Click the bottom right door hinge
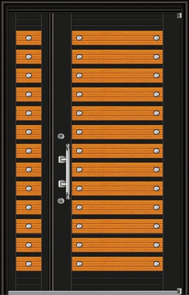 pos(179,291)
